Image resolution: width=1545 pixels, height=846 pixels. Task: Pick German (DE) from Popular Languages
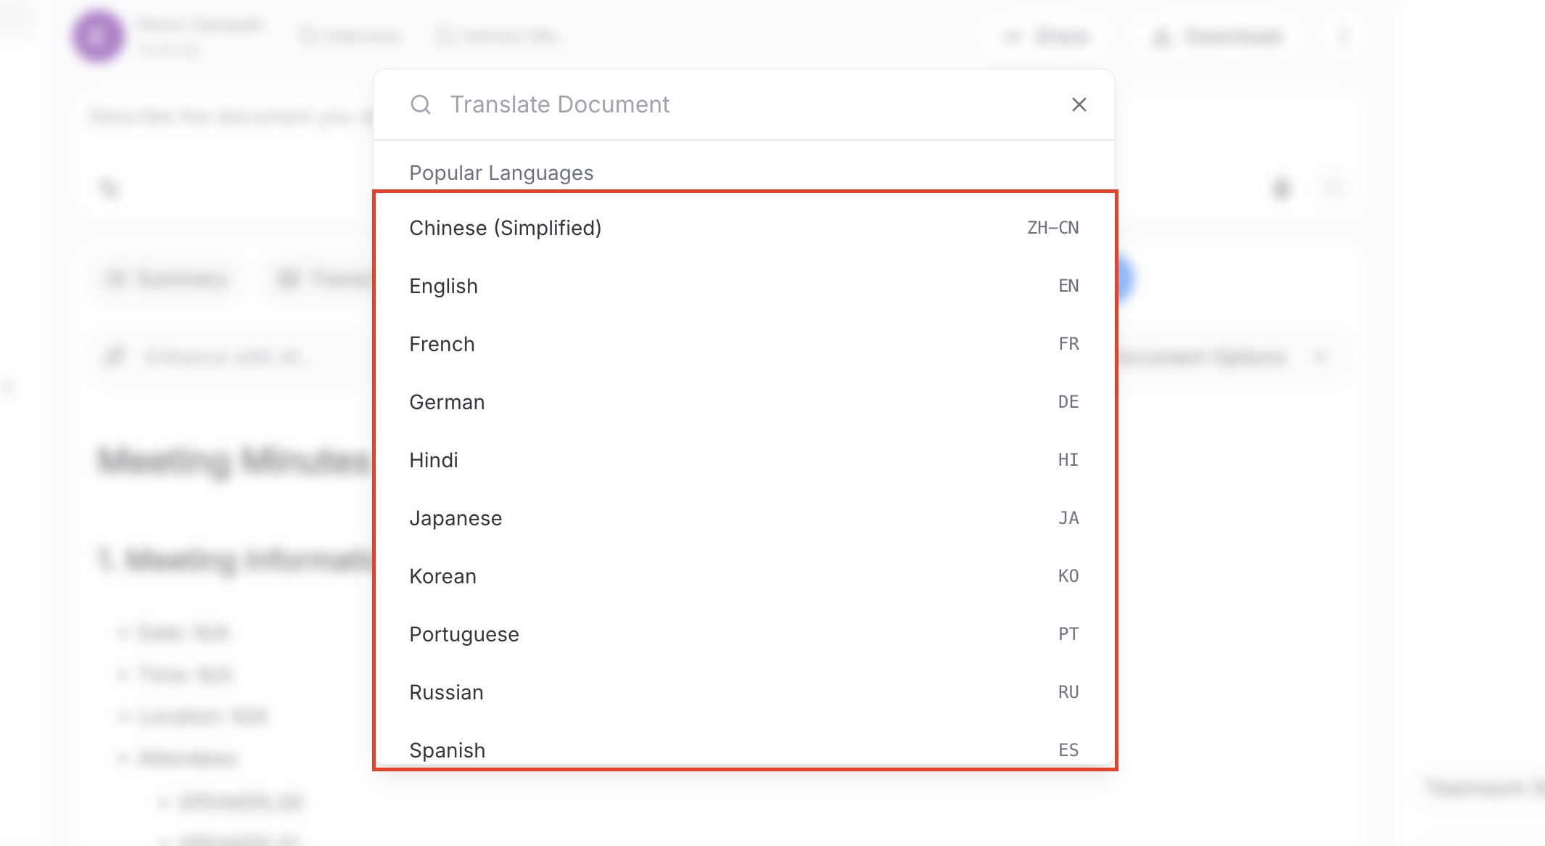click(743, 401)
